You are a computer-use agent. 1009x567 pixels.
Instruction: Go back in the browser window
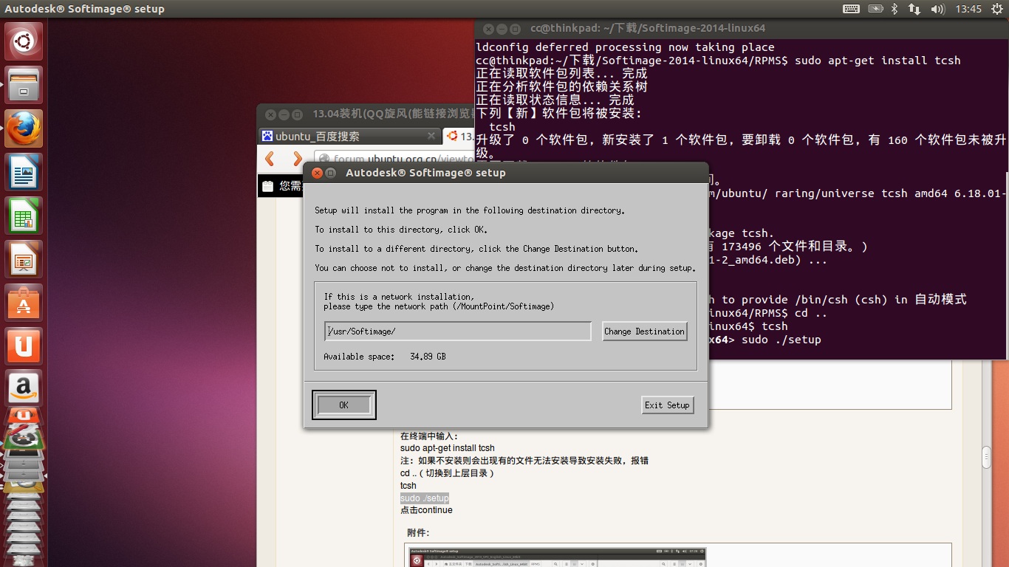(270, 159)
